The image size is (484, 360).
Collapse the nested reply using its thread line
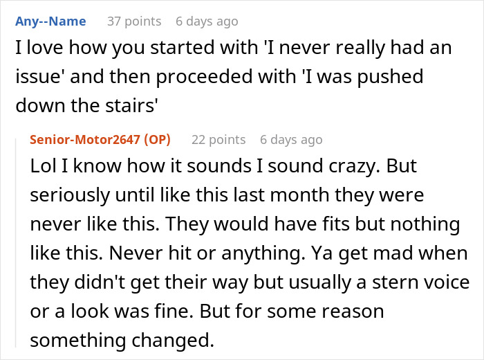click(x=17, y=242)
